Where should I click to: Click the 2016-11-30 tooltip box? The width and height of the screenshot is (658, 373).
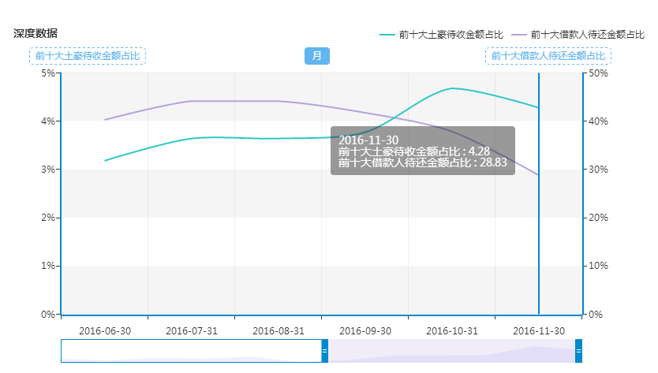423,151
